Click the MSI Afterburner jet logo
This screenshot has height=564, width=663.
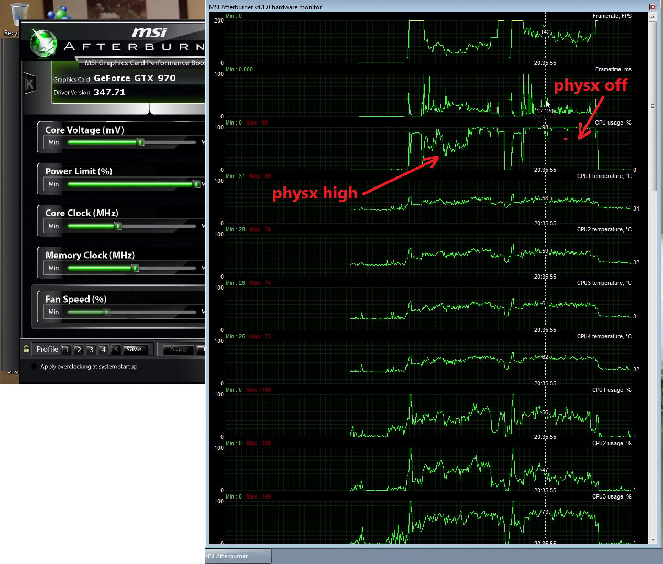point(43,43)
